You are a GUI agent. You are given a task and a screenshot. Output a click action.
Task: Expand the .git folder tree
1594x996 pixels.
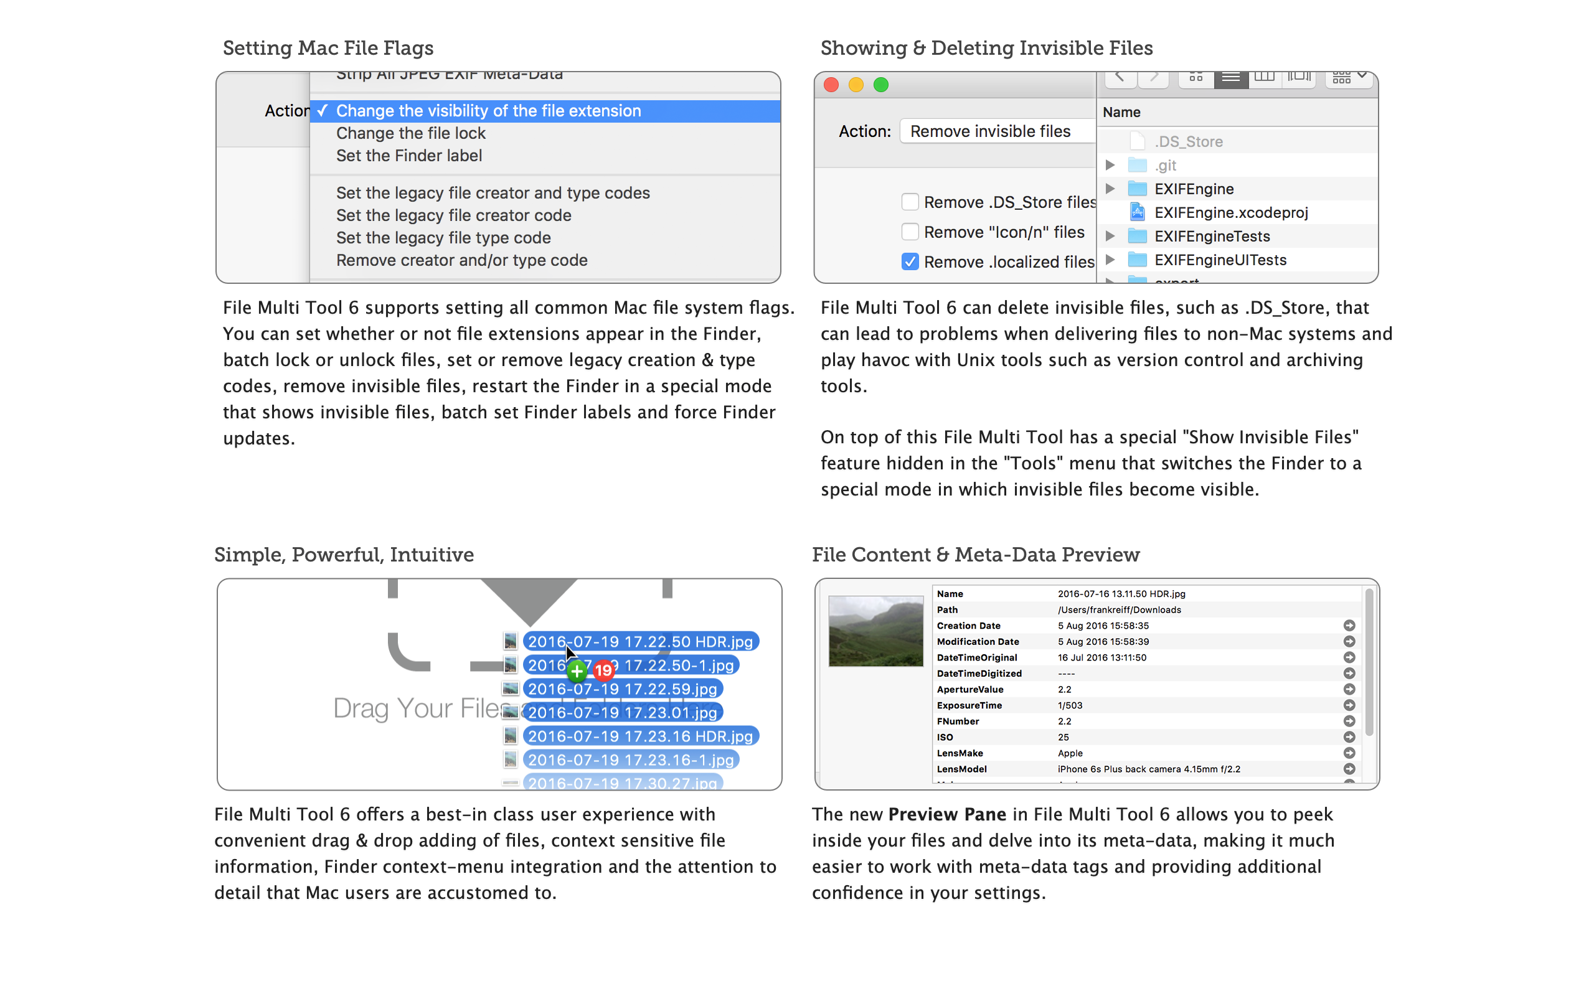[1110, 165]
